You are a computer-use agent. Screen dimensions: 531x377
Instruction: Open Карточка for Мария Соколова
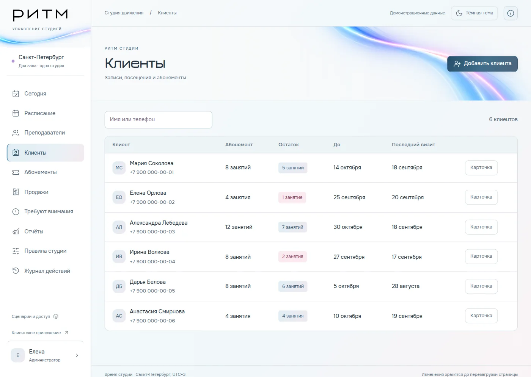pos(481,167)
